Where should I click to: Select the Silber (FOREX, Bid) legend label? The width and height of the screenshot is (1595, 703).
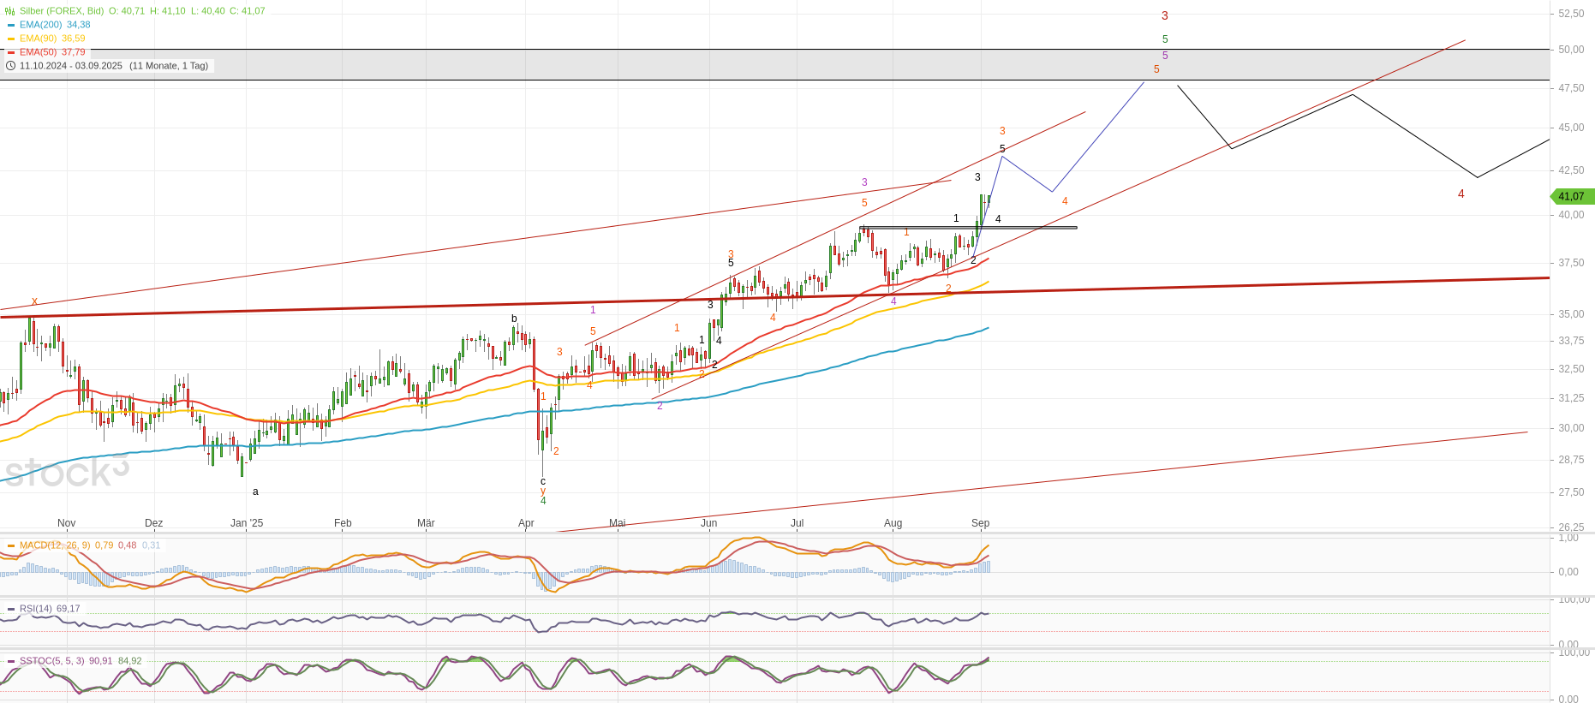[x=62, y=11]
